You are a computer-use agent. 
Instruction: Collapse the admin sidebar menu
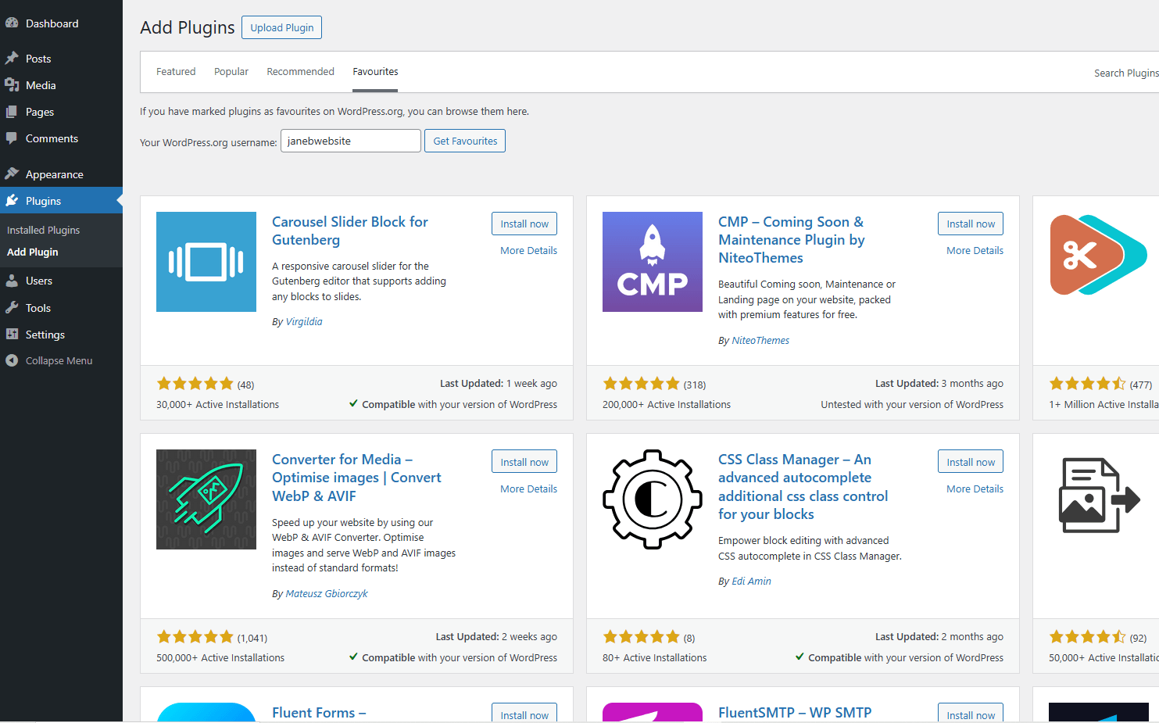point(13,360)
